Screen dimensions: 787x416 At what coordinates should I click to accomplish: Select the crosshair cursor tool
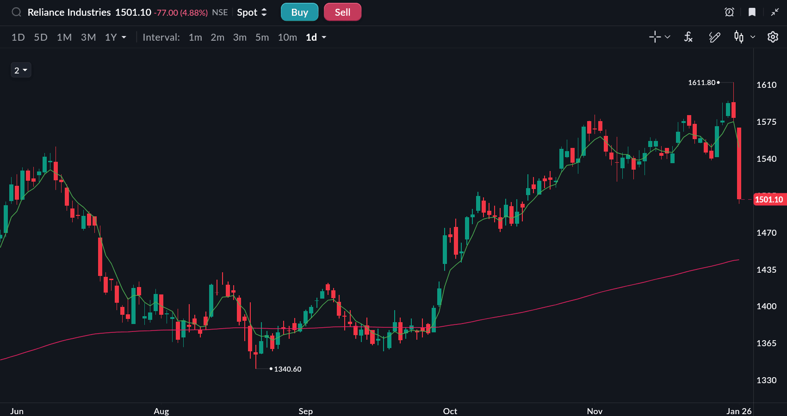point(655,37)
